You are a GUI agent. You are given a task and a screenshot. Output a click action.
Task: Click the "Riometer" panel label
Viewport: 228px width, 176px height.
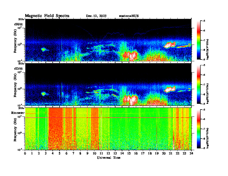[x=18, y=113]
